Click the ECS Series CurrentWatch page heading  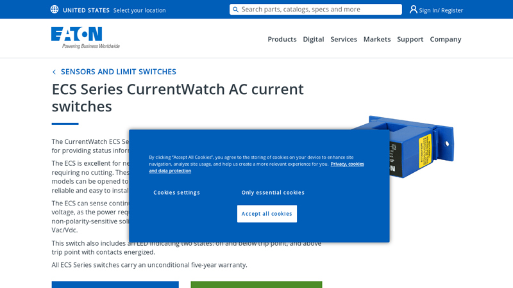pos(178,98)
